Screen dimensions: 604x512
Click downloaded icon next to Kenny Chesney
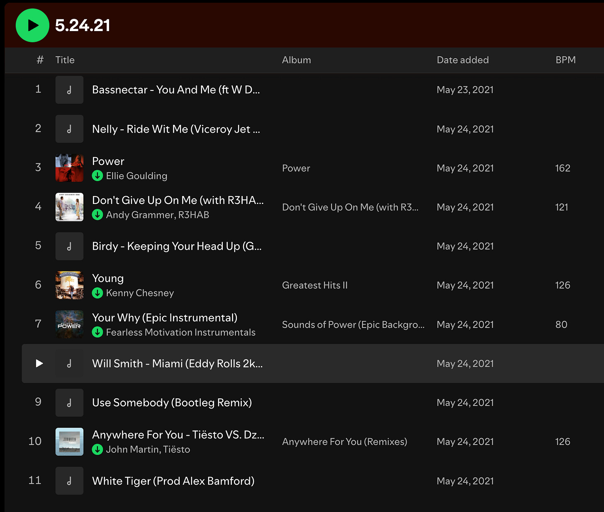coord(97,293)
